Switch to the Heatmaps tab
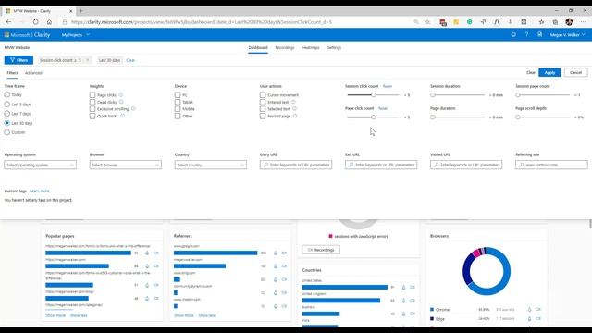The width and height of the screenshot is (592, 333). click(311, 47)
